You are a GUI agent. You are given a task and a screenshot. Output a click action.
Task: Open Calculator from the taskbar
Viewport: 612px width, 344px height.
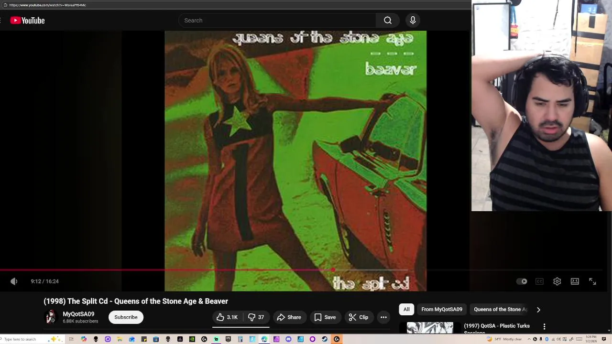click(240, 339)
